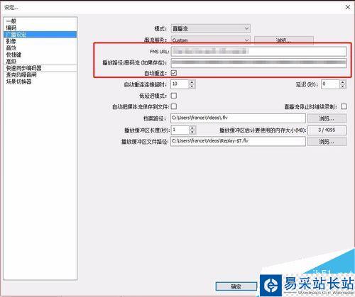Viewport: 355px width, 297px height.
Task: Close the 设定 dialog window
Action: (348, 7)
